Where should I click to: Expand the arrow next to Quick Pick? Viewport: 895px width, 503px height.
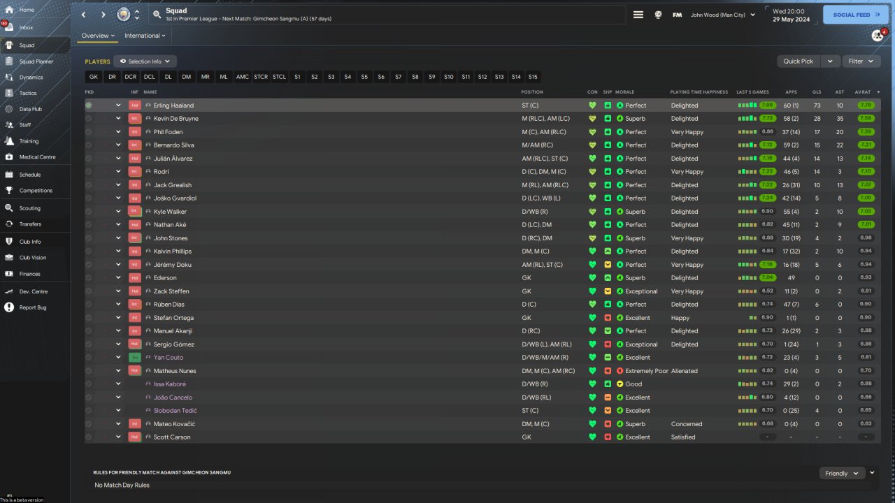coord(830,61)
